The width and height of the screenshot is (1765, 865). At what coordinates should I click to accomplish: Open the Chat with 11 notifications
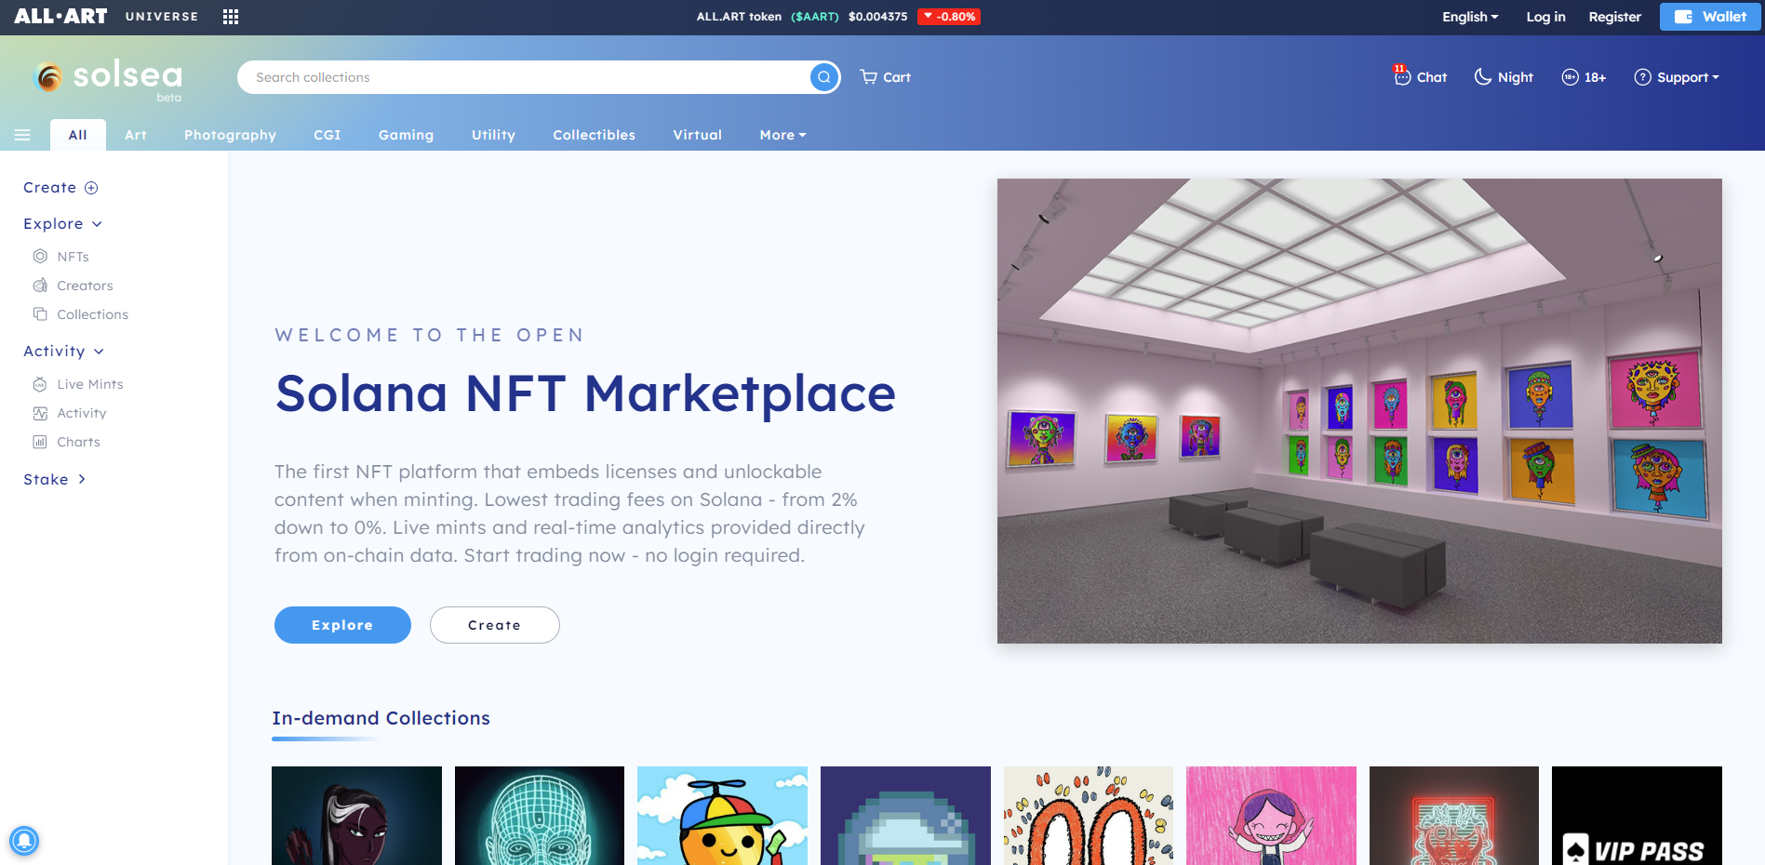click(1419, 77)
